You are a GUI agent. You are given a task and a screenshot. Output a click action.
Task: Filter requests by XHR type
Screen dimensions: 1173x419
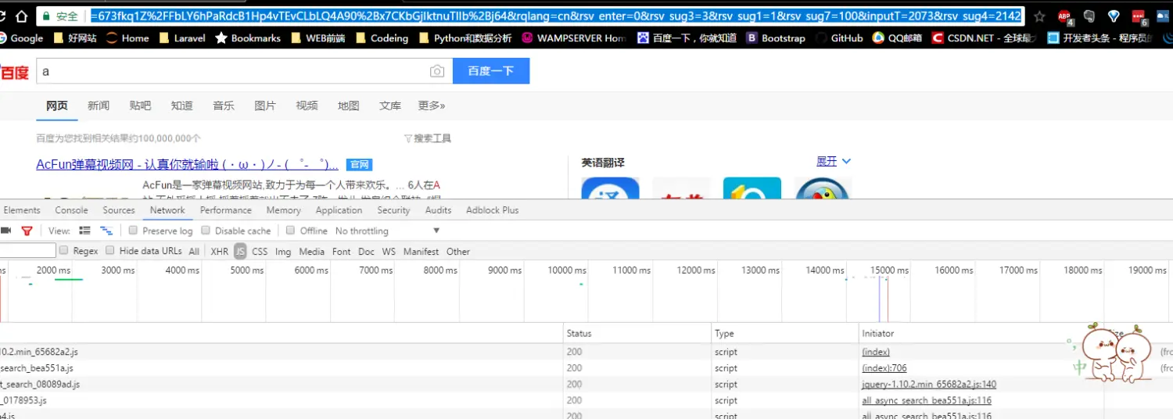(x=220, y=252)
